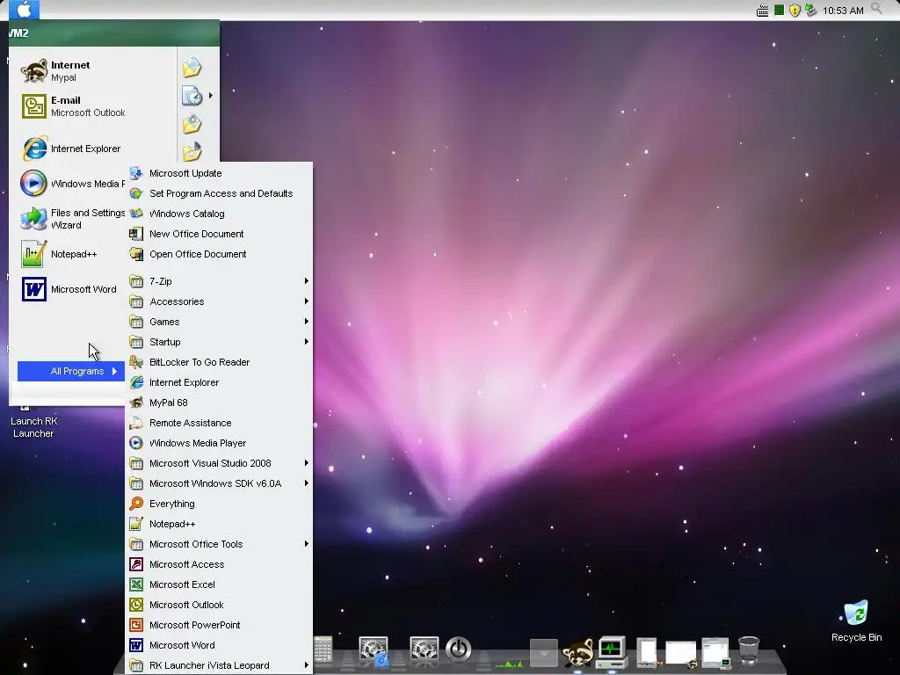Launch Internet Explorer from pinned start list

pos(91,149)
